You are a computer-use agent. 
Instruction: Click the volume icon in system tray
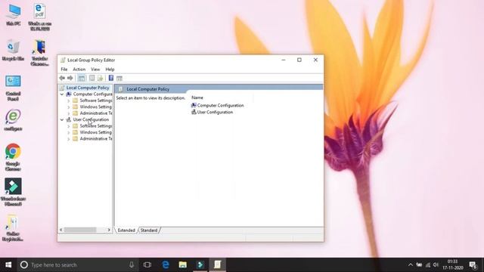pyautogui.click(x=436, y=265)
